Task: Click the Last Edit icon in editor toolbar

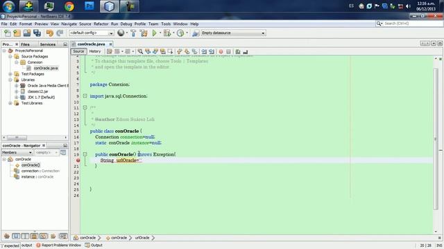Action: tap(110, 51)
